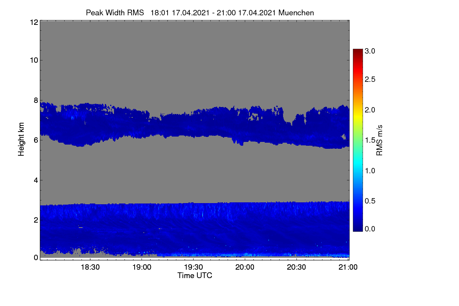
Task: Click the lower blue boundary layer below 3 km
Action: pyautogui.click(x=194, y=229)
